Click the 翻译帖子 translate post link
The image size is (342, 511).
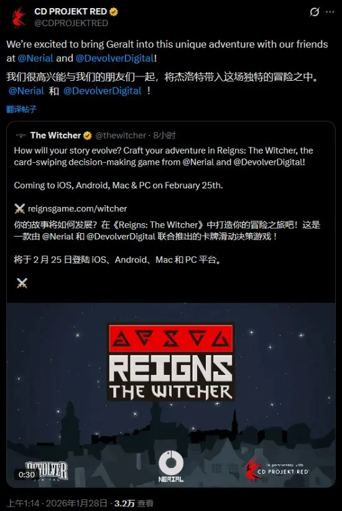pos(22,109)
